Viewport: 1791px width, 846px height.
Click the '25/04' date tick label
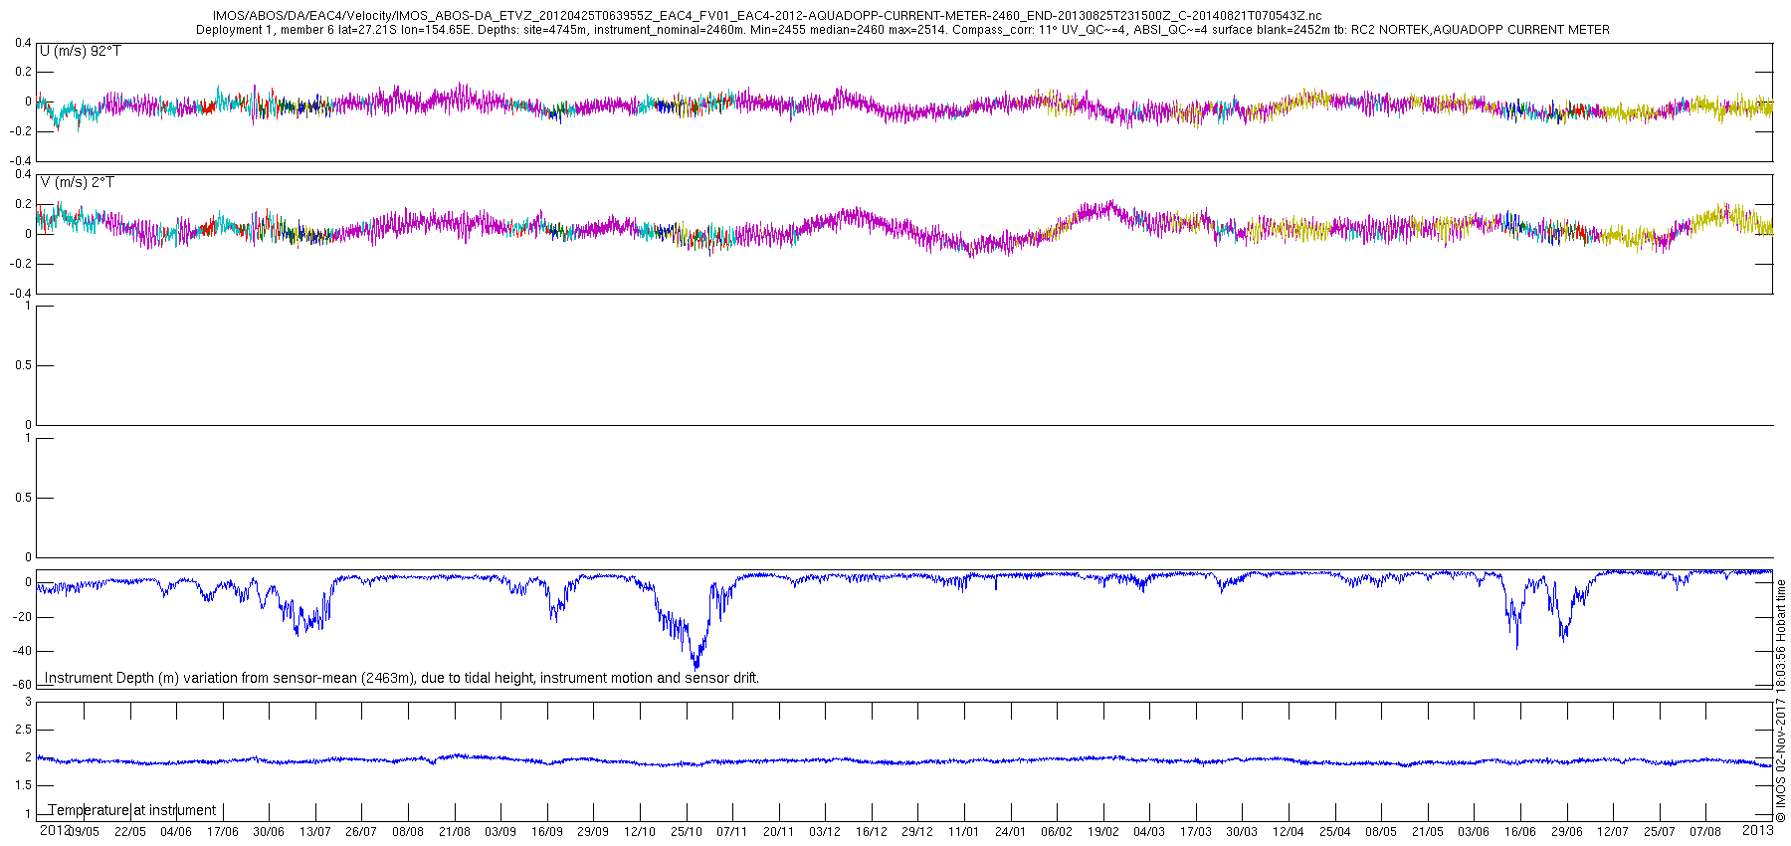point(1335,832)
